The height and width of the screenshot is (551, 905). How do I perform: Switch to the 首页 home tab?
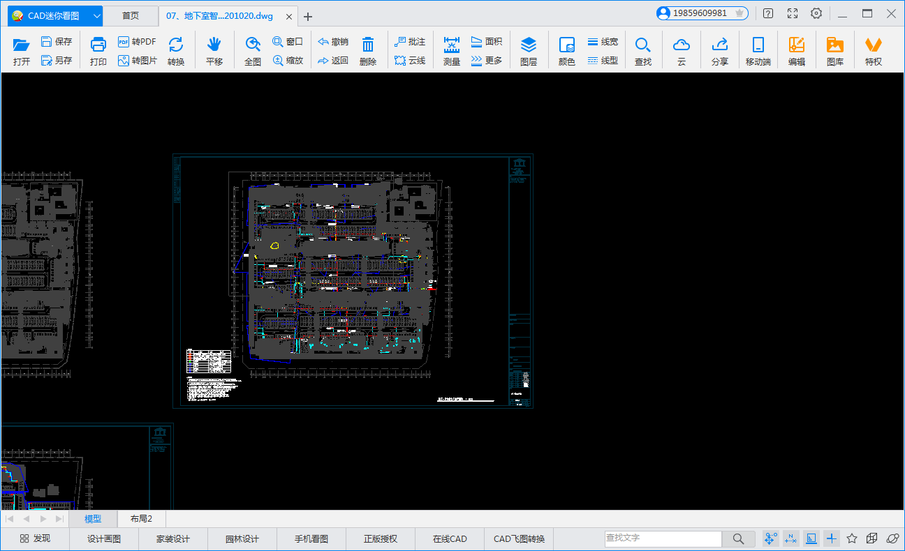(x=131, y=16)
